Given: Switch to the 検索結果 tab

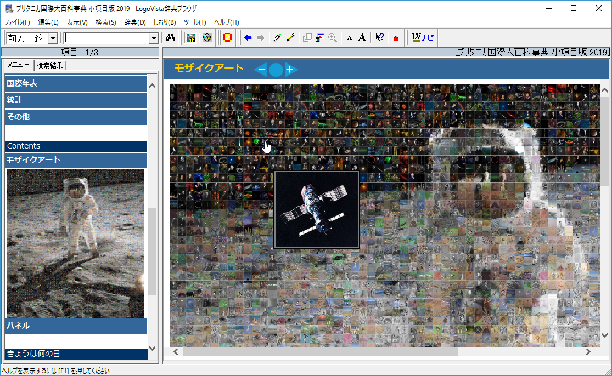Looking at the screenshot, I should (x=49, y=65).
